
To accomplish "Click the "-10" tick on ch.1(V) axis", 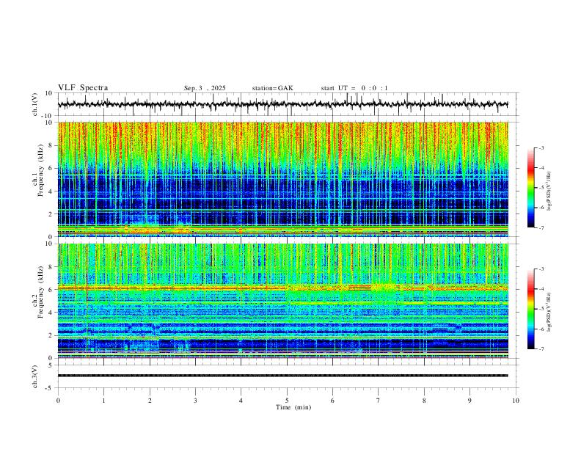I will coord(48,116).
